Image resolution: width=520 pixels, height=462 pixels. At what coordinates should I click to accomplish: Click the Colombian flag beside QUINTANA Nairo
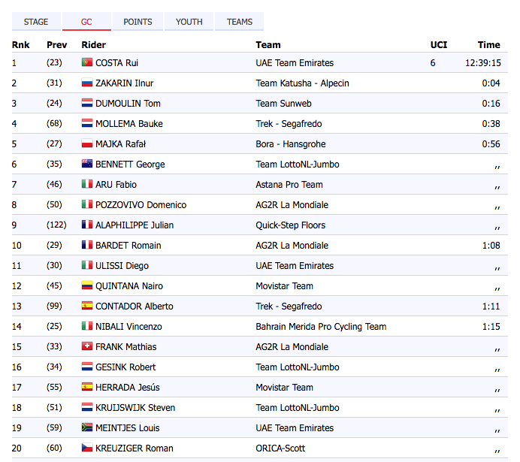click(87, 286)
